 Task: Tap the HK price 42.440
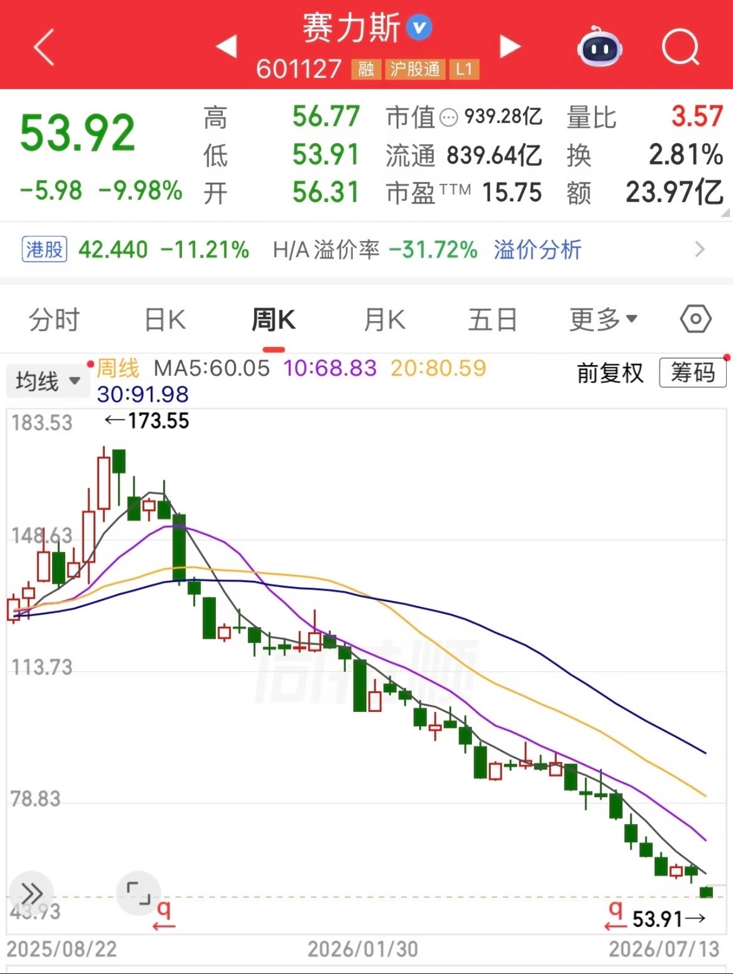tap(113, 250)
